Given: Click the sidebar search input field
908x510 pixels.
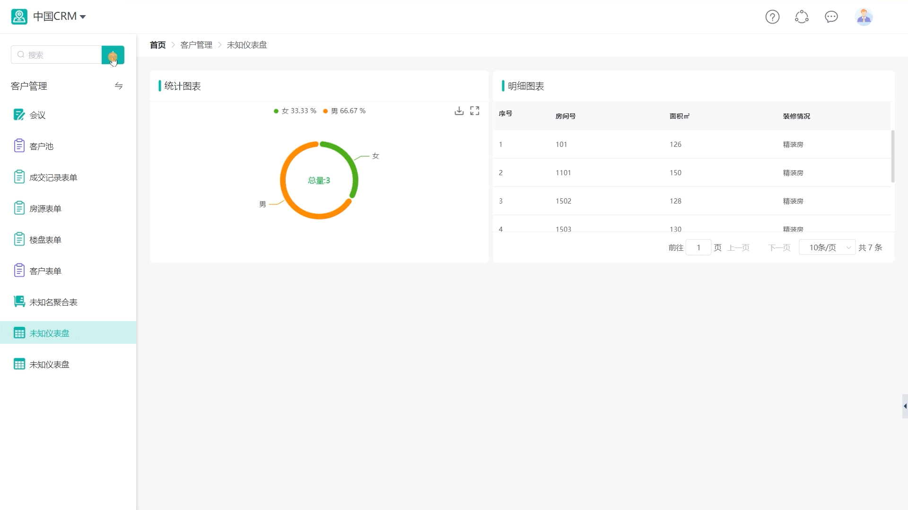Looking at the screenshot, I should [56, 55].
